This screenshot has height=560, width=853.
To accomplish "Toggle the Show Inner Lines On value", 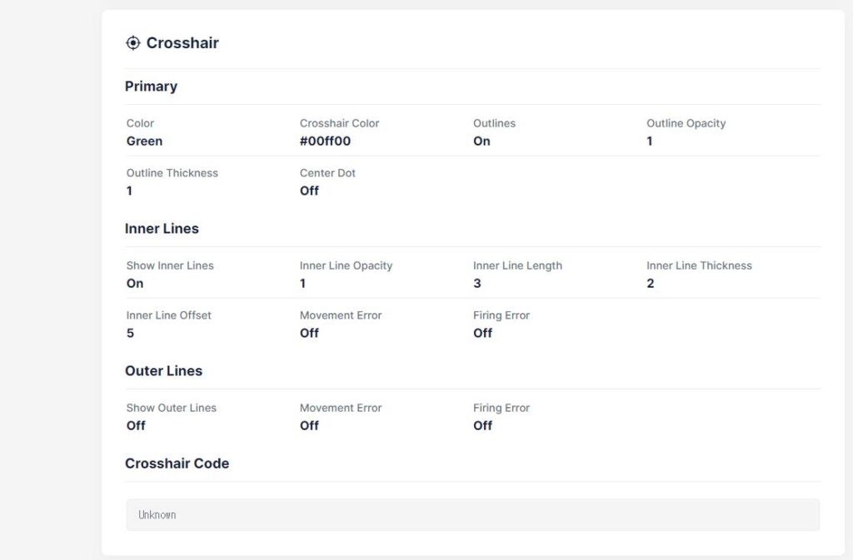I will pos(135,284).
